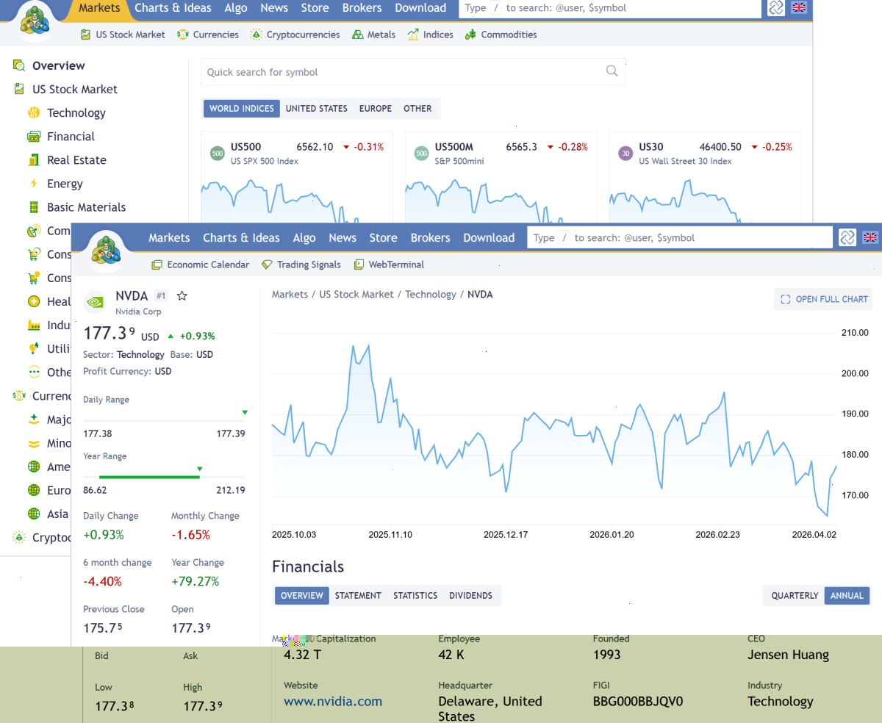882x723 pixels.
Task: Click the Energy lightning icon in the sidebar
Action: tap(34, 183)
